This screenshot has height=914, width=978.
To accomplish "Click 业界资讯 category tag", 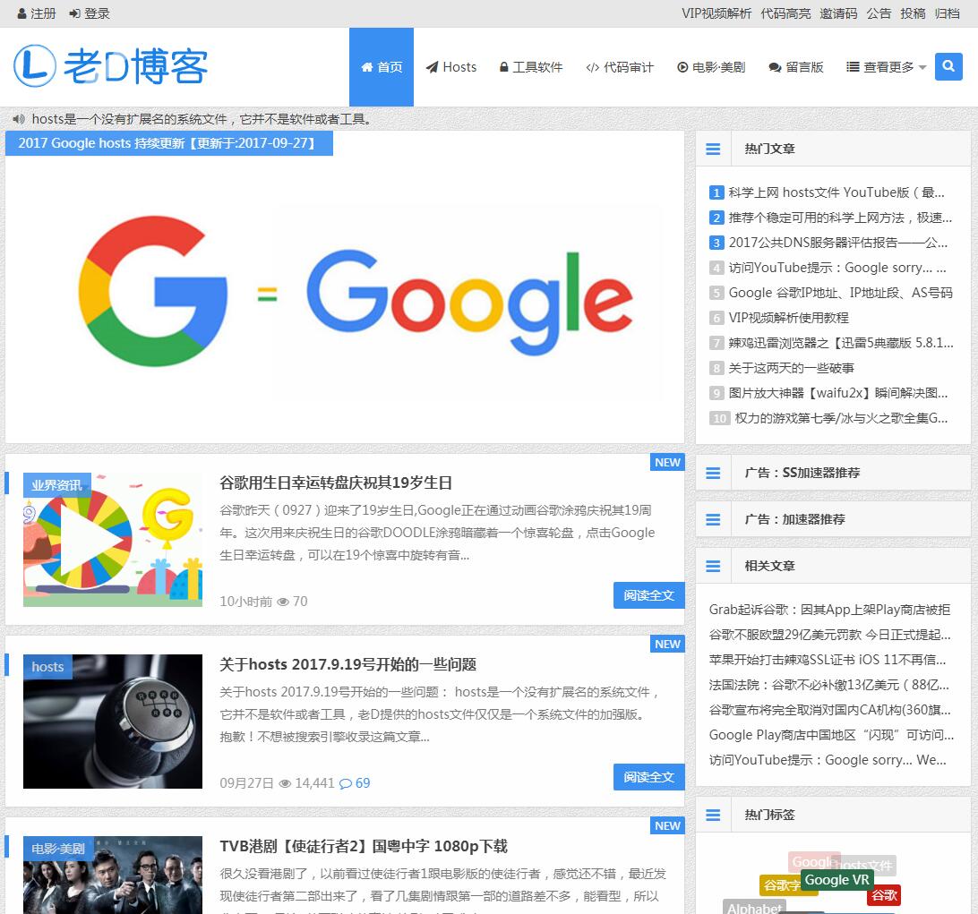I will point(56,485).
